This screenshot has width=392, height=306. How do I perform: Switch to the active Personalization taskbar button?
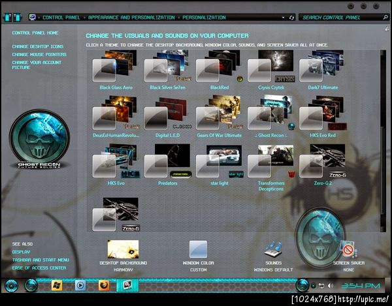tap(127, 285)
